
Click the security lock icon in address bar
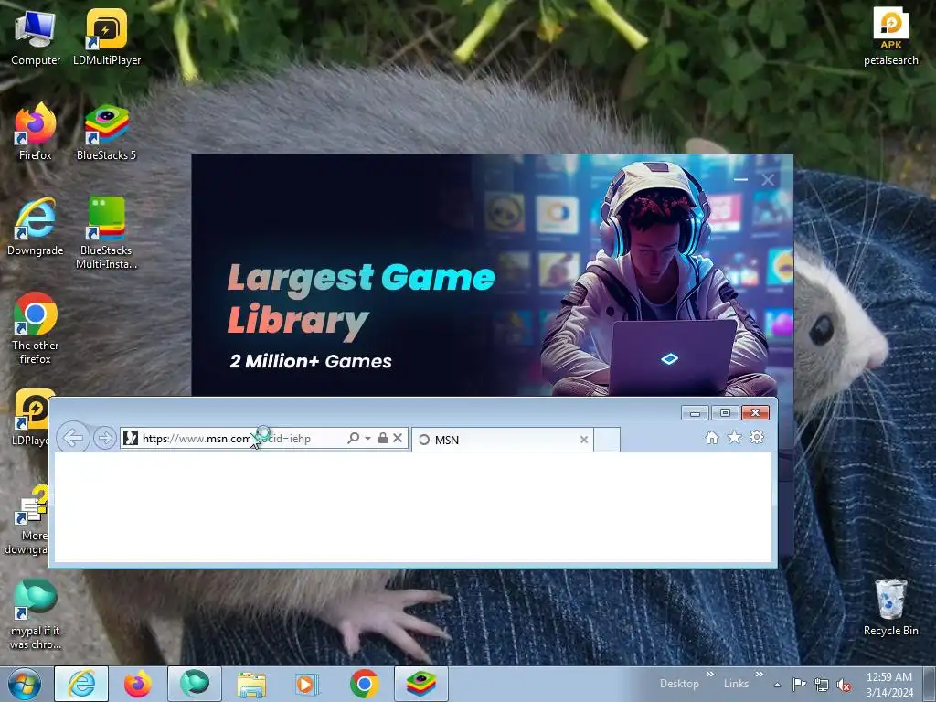click(383, 438)
